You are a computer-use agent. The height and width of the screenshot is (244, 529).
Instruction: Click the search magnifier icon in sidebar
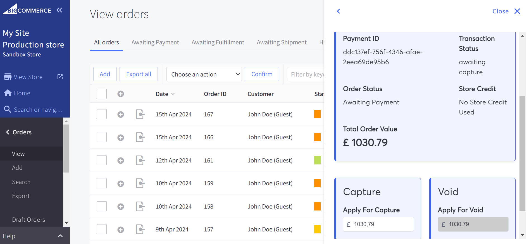(x=8, y=109)
